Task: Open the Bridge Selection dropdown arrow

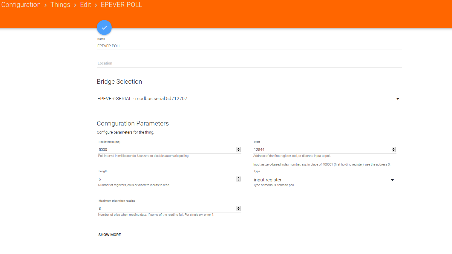Action: click(x=397, y=99)
